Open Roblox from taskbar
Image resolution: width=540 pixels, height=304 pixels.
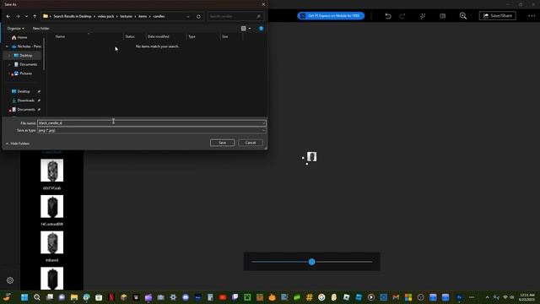pyautogui.click(x=346, y=297)
